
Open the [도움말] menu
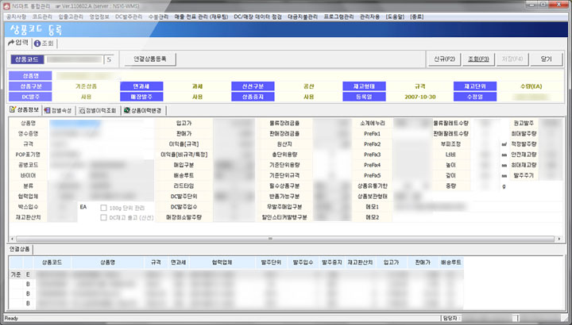click(395, 17)
